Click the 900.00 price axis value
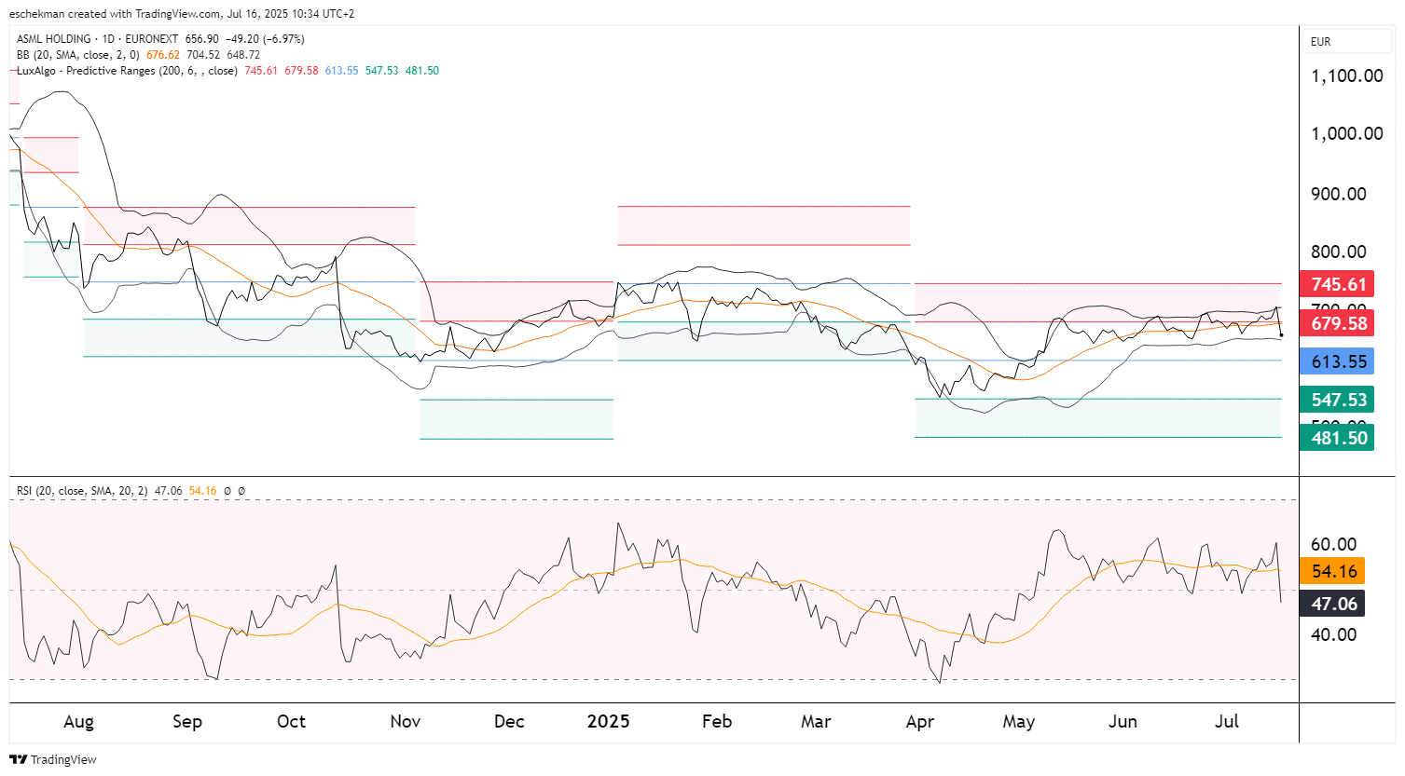Screen dimensions: 1405x776 point(1339,194)
